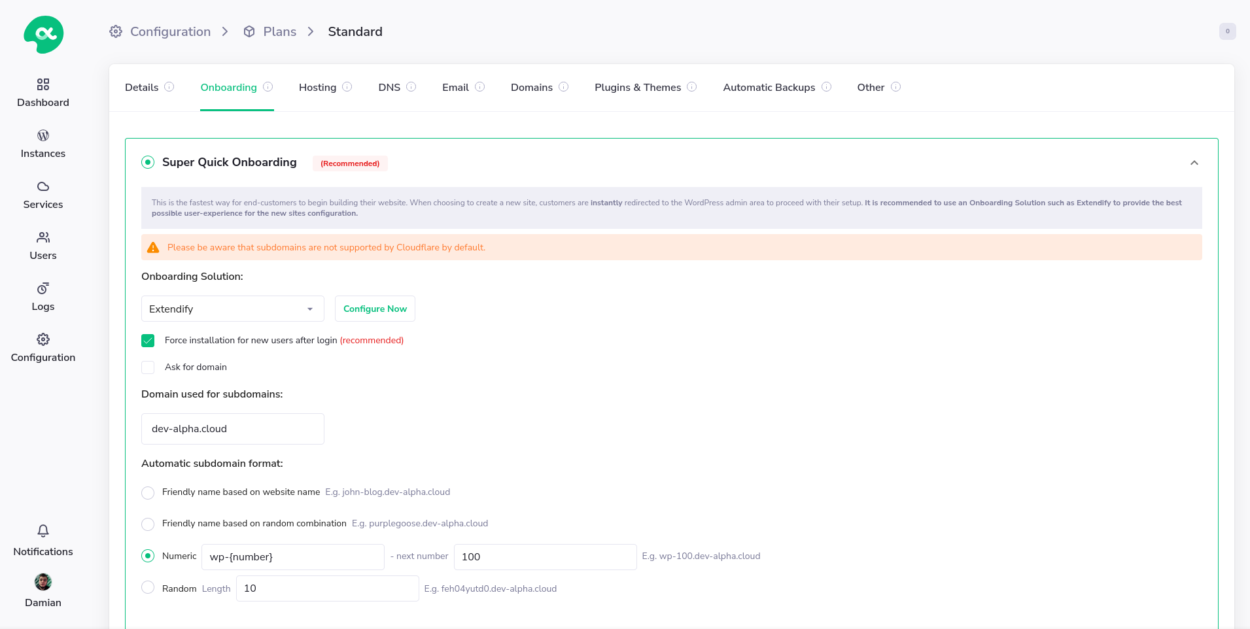This screenshot has width=1250, height=629.
Task: Open Logs icon in sidebar
Action: click(43, 288)
